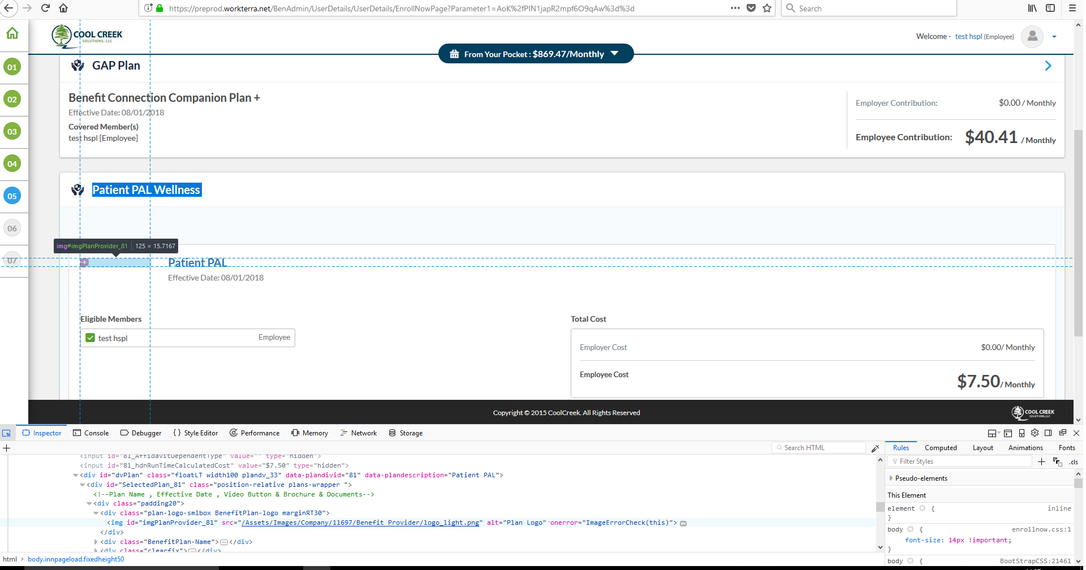Image resolution: width=1086 pixels, height=570 pixels.
Task: Open devtools in separate window
Action: pos(1063,433)
